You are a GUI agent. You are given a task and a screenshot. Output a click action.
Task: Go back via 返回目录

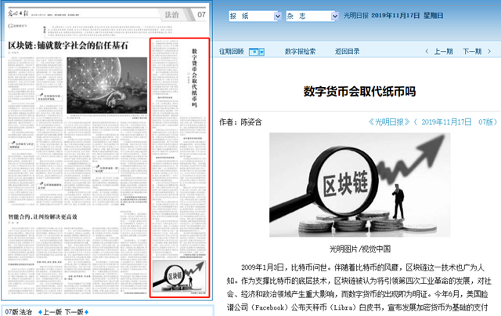(348, 52)
